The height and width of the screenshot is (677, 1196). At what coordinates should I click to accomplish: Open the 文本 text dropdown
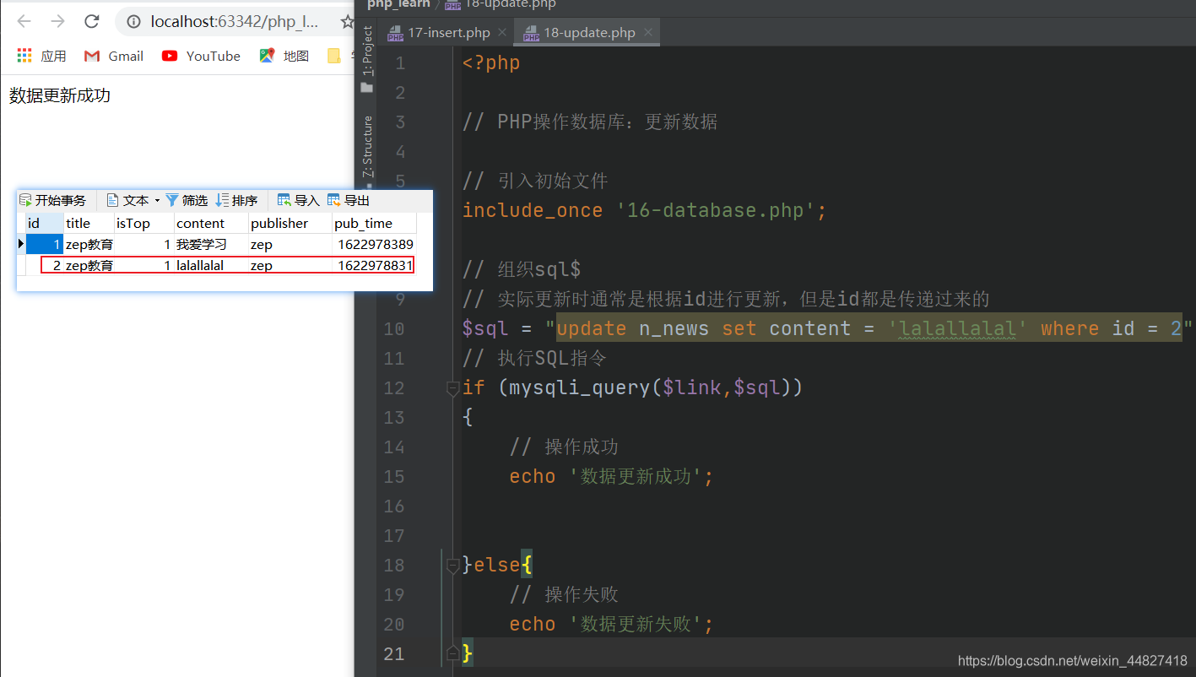133,200
